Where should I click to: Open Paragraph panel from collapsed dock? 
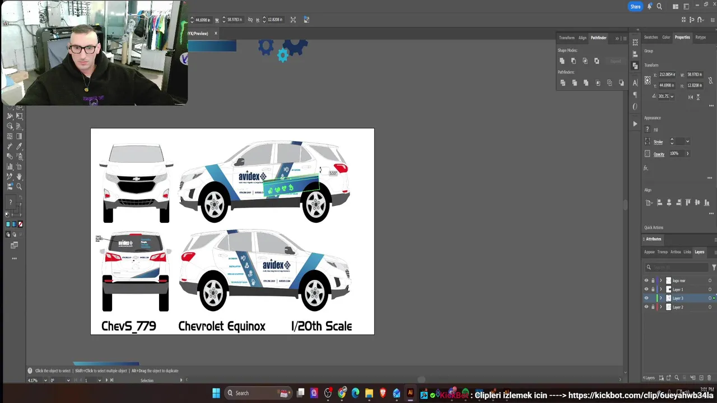pyautogui.click(x=635, y=94)
